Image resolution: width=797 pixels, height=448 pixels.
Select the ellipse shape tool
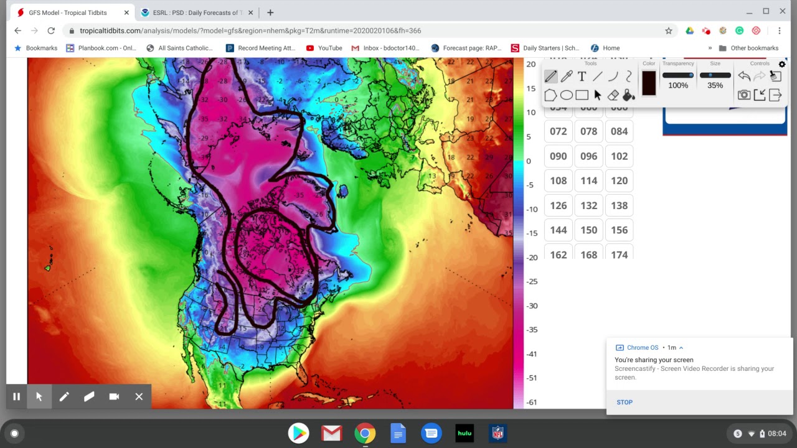click(x=566, y=95)
